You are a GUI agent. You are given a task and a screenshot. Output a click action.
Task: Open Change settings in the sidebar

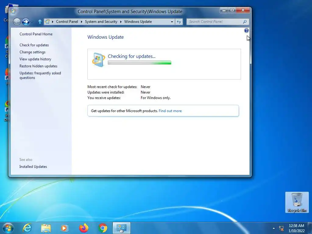point(32,52)
